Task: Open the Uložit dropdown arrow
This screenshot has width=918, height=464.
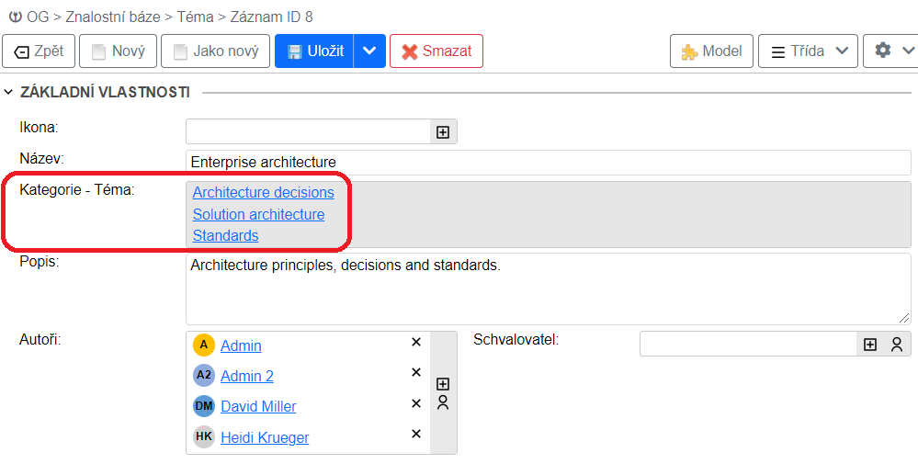Action: (x=369, y=51)
